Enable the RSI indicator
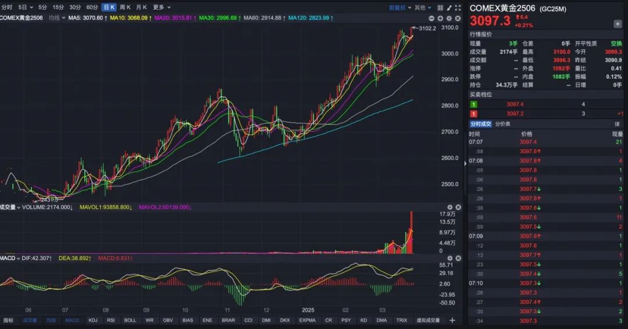 pos(110,320)
